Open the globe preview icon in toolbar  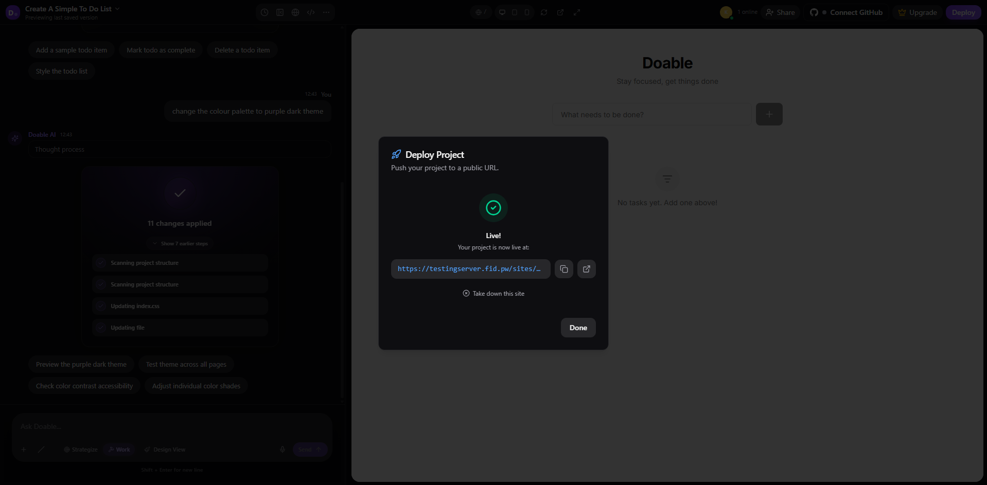295,12
